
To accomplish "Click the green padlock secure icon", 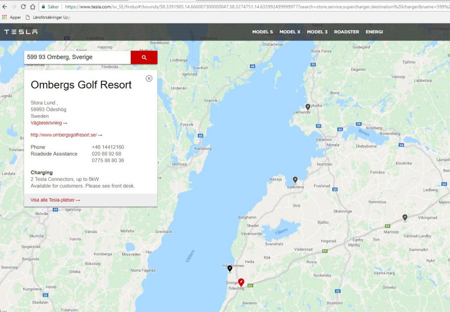I will tap(43, 7).
